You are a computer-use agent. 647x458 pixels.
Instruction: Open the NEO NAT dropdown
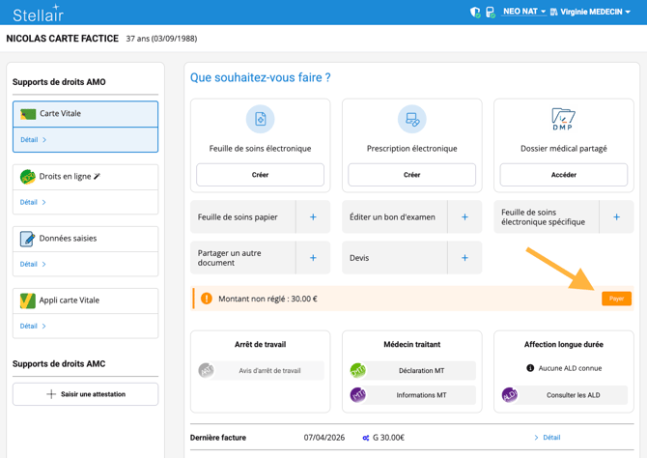(524, 12)
